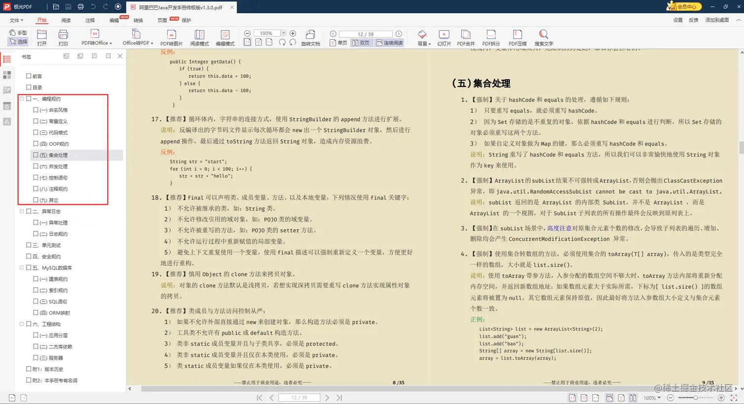This screenshot has width=744, height=404.
Task: Open the 附1: 版本历史 bookmark
Action: pos(48,369)
